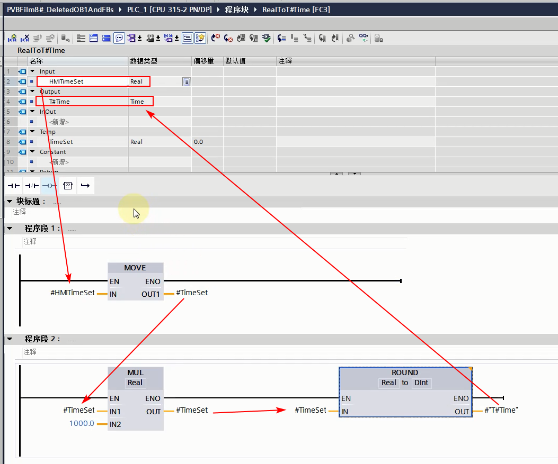Image resolution: width=558 pixels, height=464 pixels.
Task: Click project name PVBFilm8#_DeletedOB1AndFBs breadcrumb
Action: pyautogui.click(x=60, y=10)
